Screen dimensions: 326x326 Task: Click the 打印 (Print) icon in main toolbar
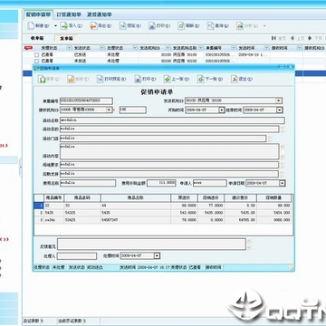(x=152, y=26)
